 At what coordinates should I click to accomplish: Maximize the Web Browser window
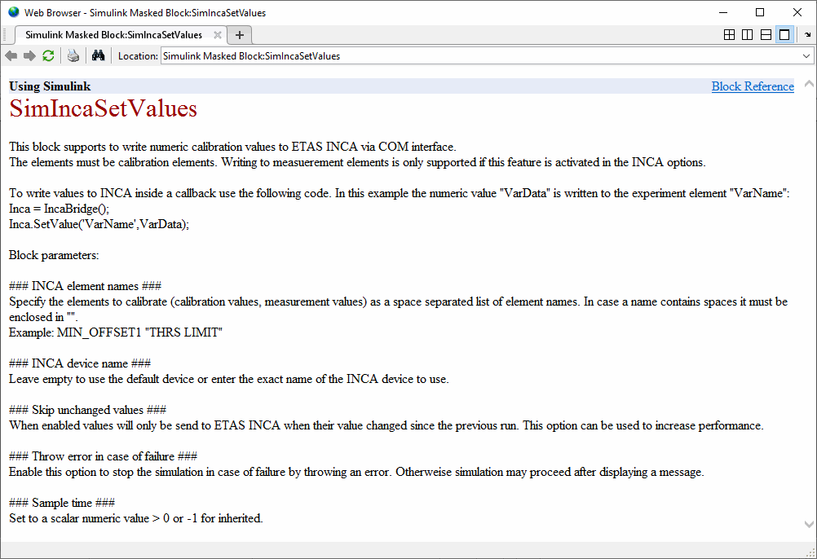tap(760, 12)
